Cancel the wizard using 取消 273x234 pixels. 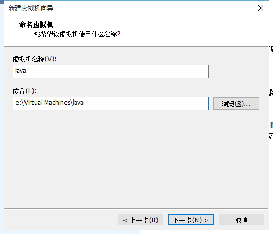242,220
